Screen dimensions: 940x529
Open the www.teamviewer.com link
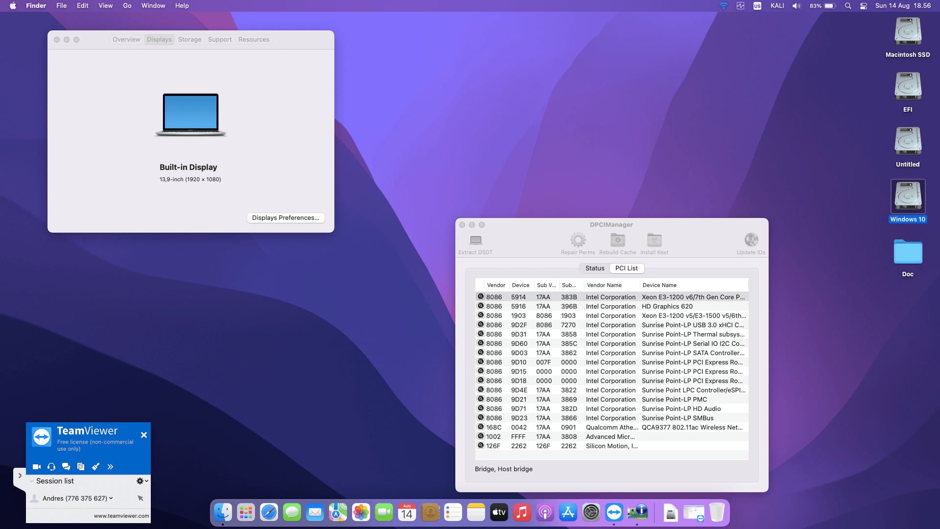pos(120,516)
